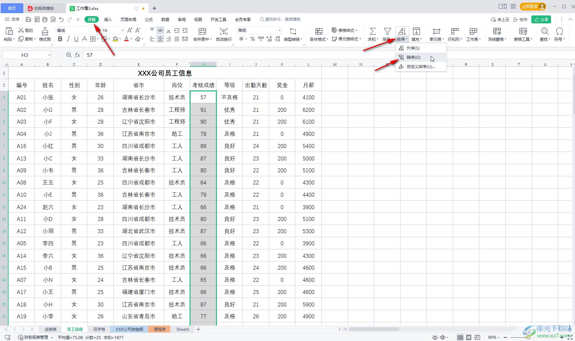
Task: Toggle strikethrough text formatting
Action: pos(84,39)
